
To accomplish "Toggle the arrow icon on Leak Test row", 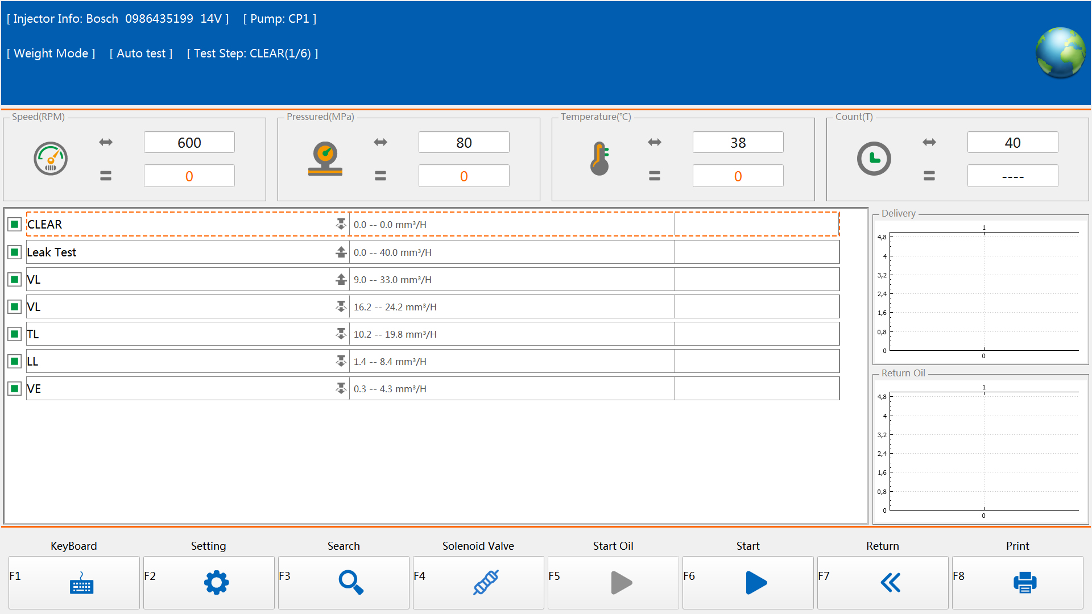I will pos(341,252).
